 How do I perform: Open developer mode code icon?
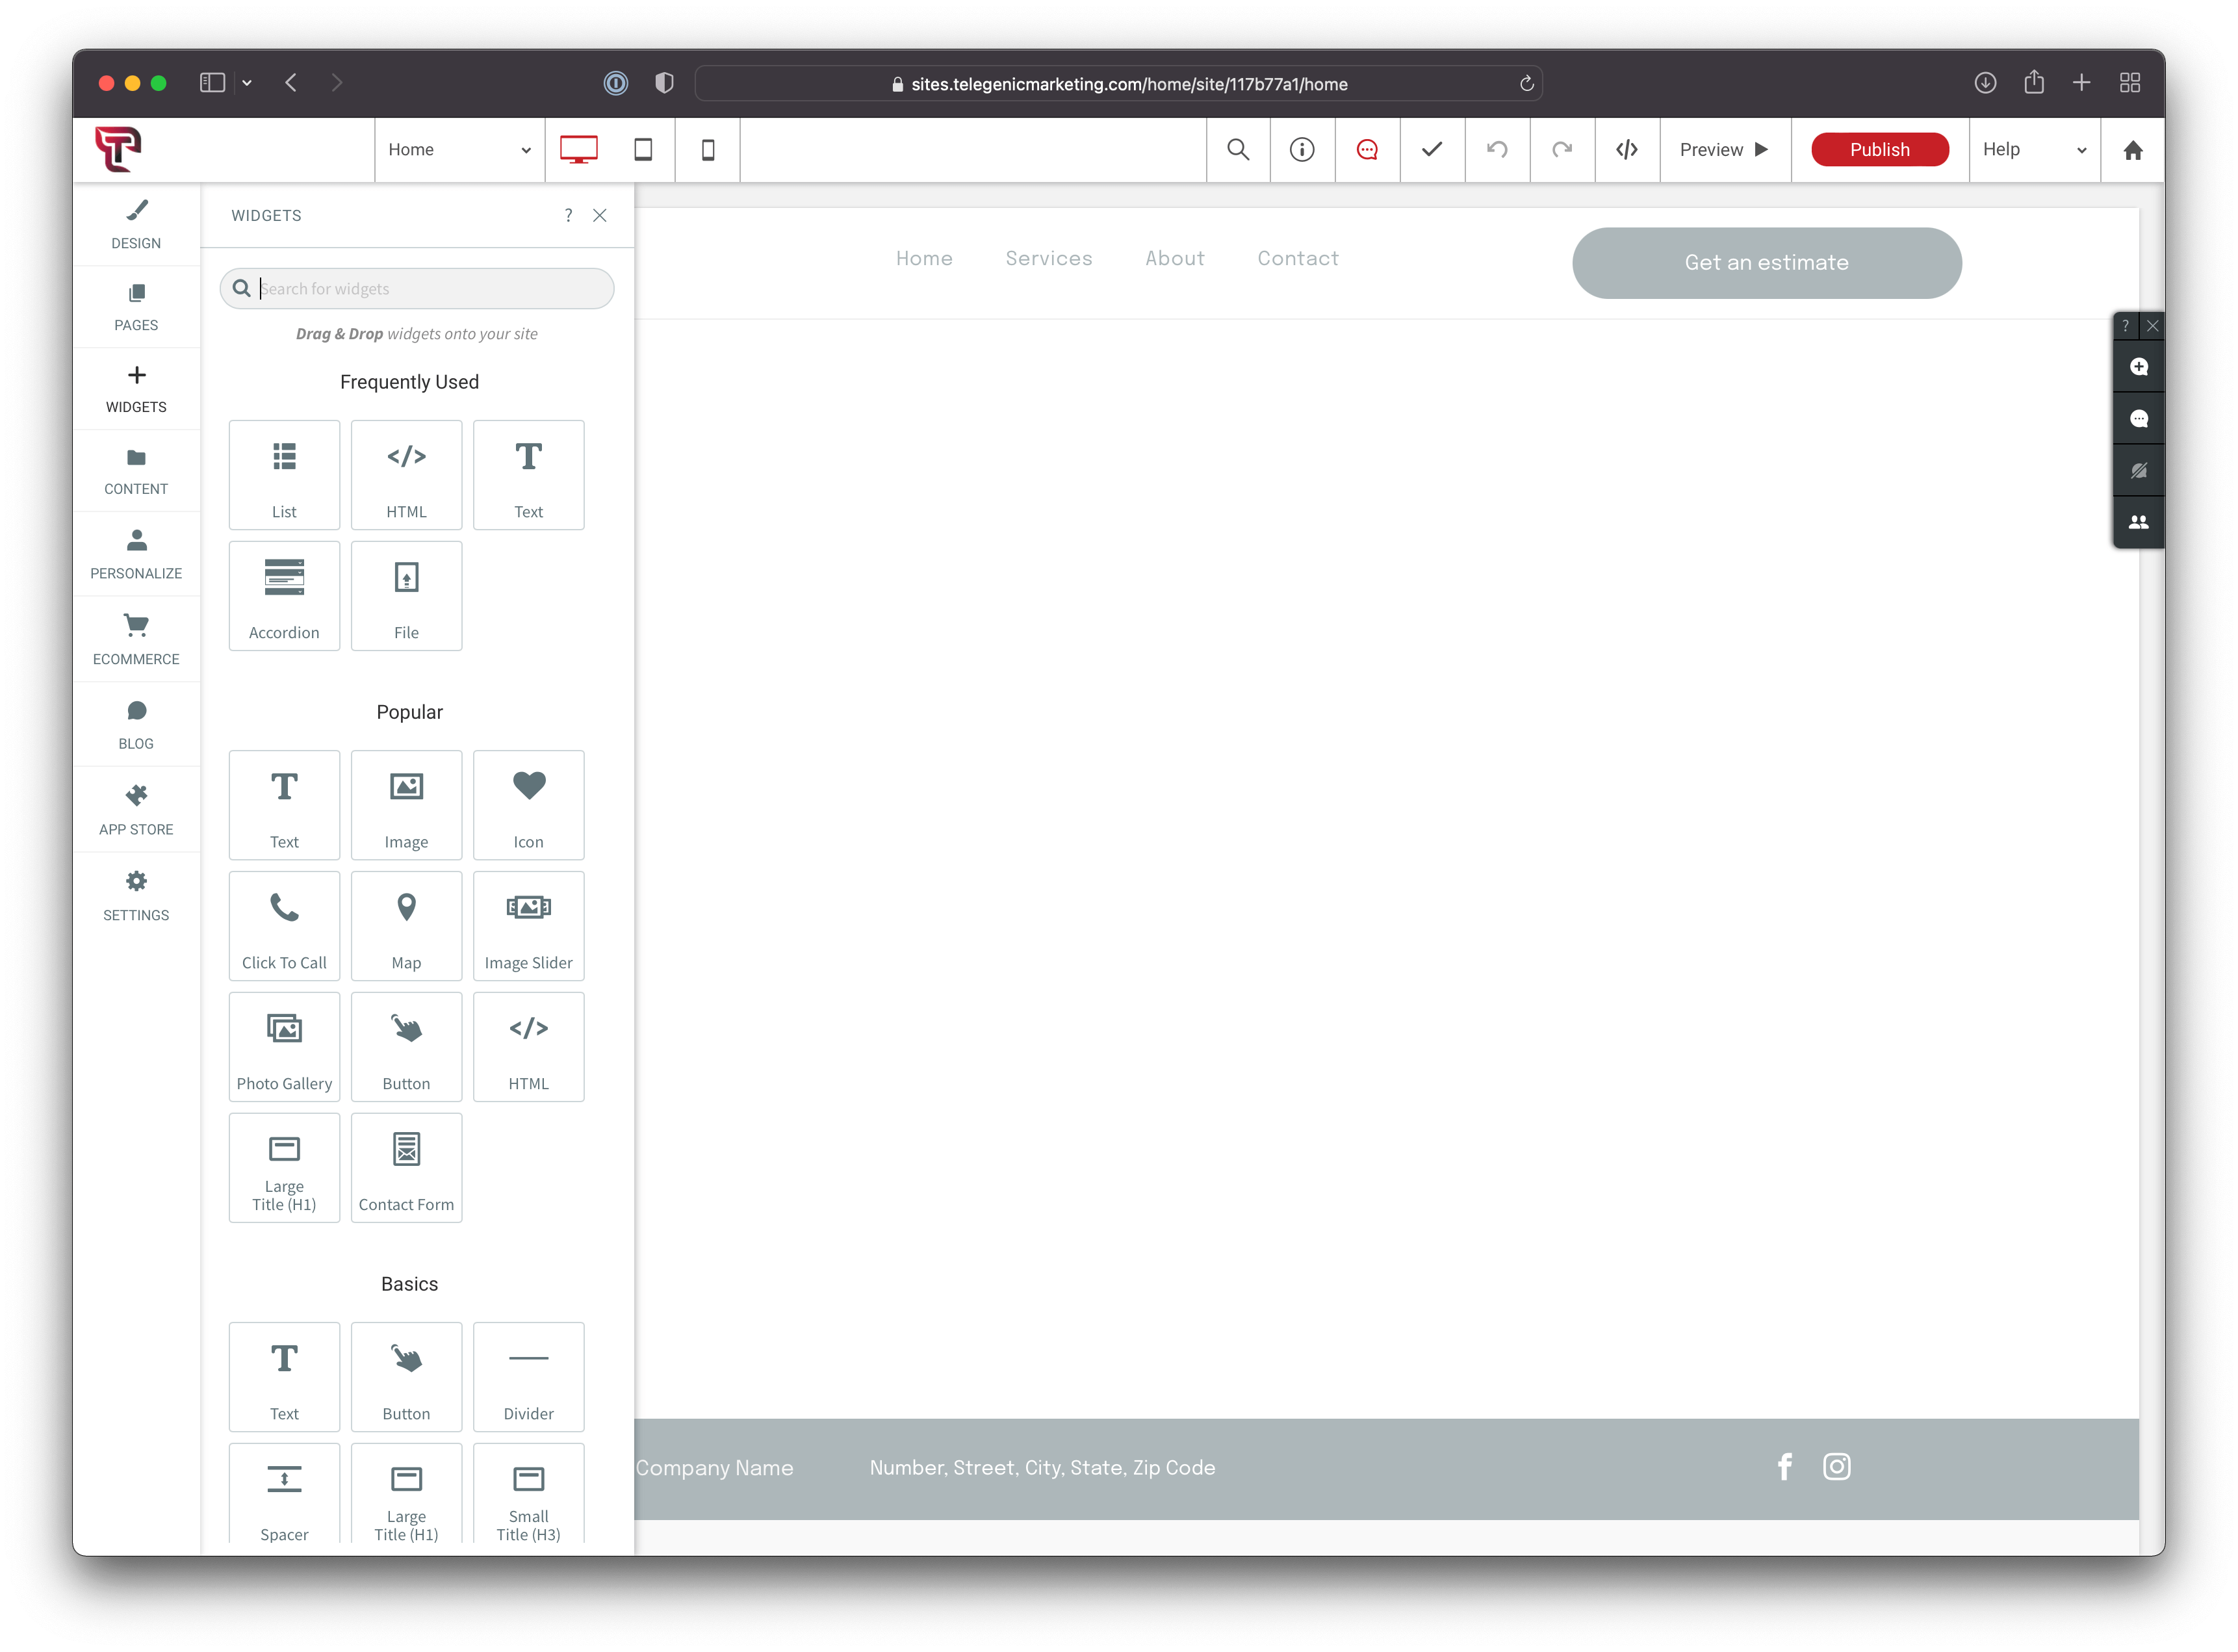tap(1627, 150)
